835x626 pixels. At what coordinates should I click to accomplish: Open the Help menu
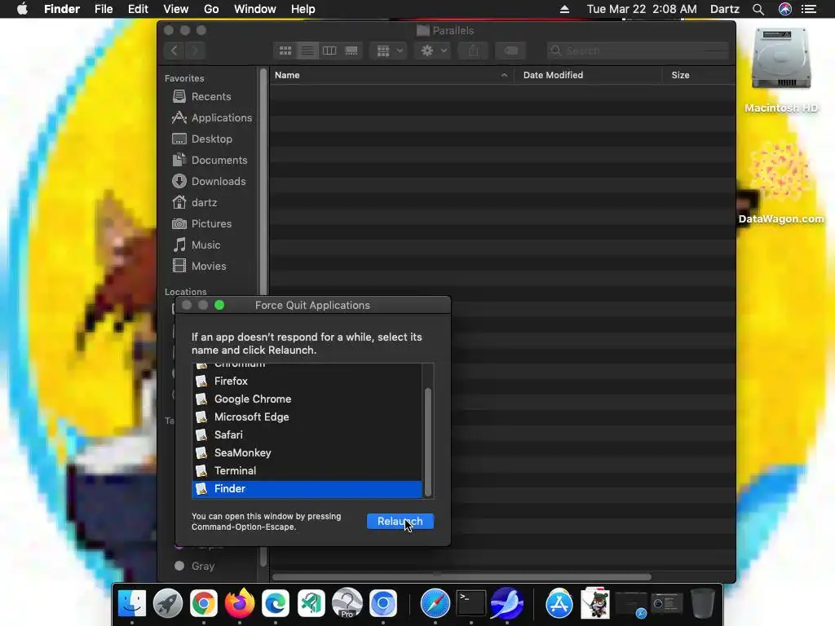click(x=303, y=9)
